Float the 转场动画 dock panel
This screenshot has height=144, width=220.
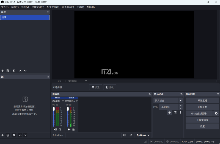click(182, 94)
